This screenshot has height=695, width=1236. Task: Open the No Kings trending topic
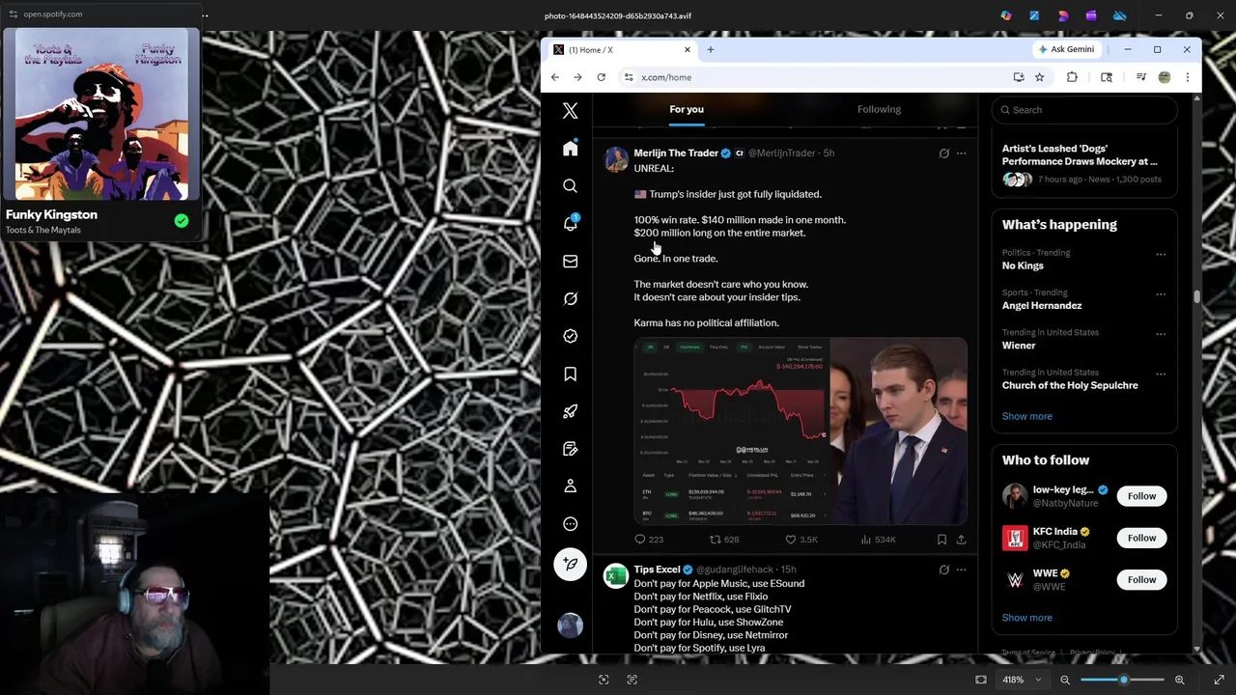(x=1023, y=265)
